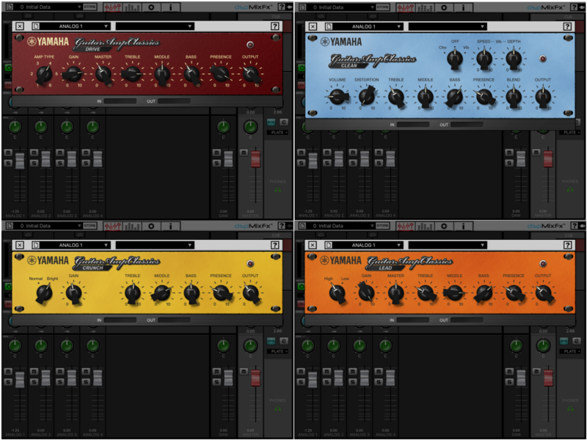Open settings gear in Clean amp window toolbar

(x=444, y=7)
